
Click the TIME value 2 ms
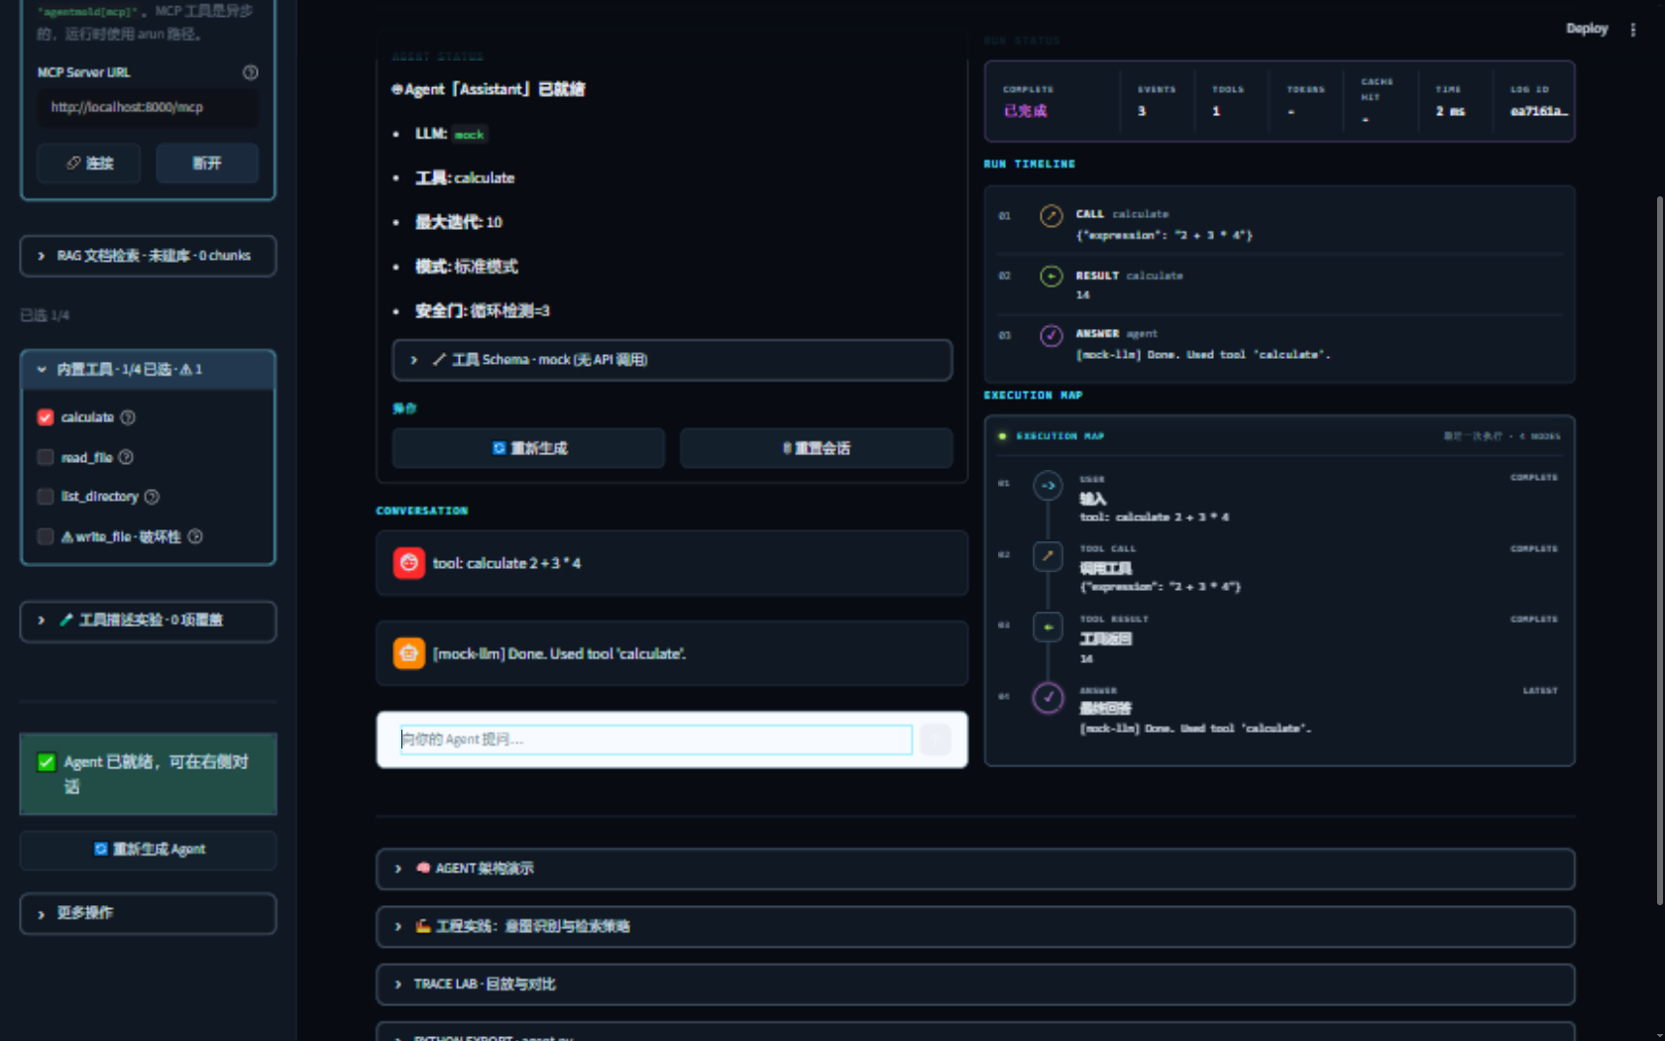1450,111
